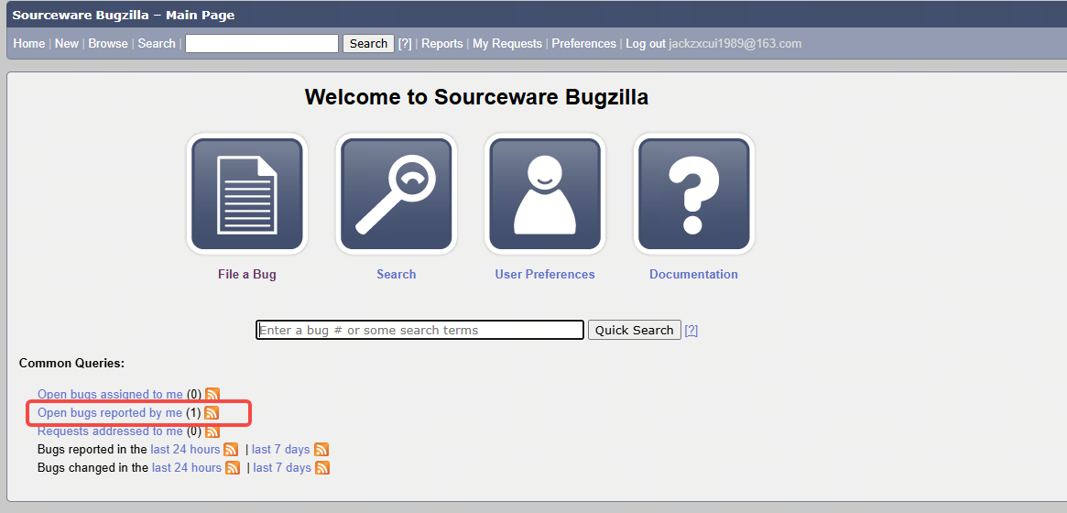The width and height of the screenshot is (1067, 513).
Task: Open the Search text link under magnifier
Action: coord(396,274)
